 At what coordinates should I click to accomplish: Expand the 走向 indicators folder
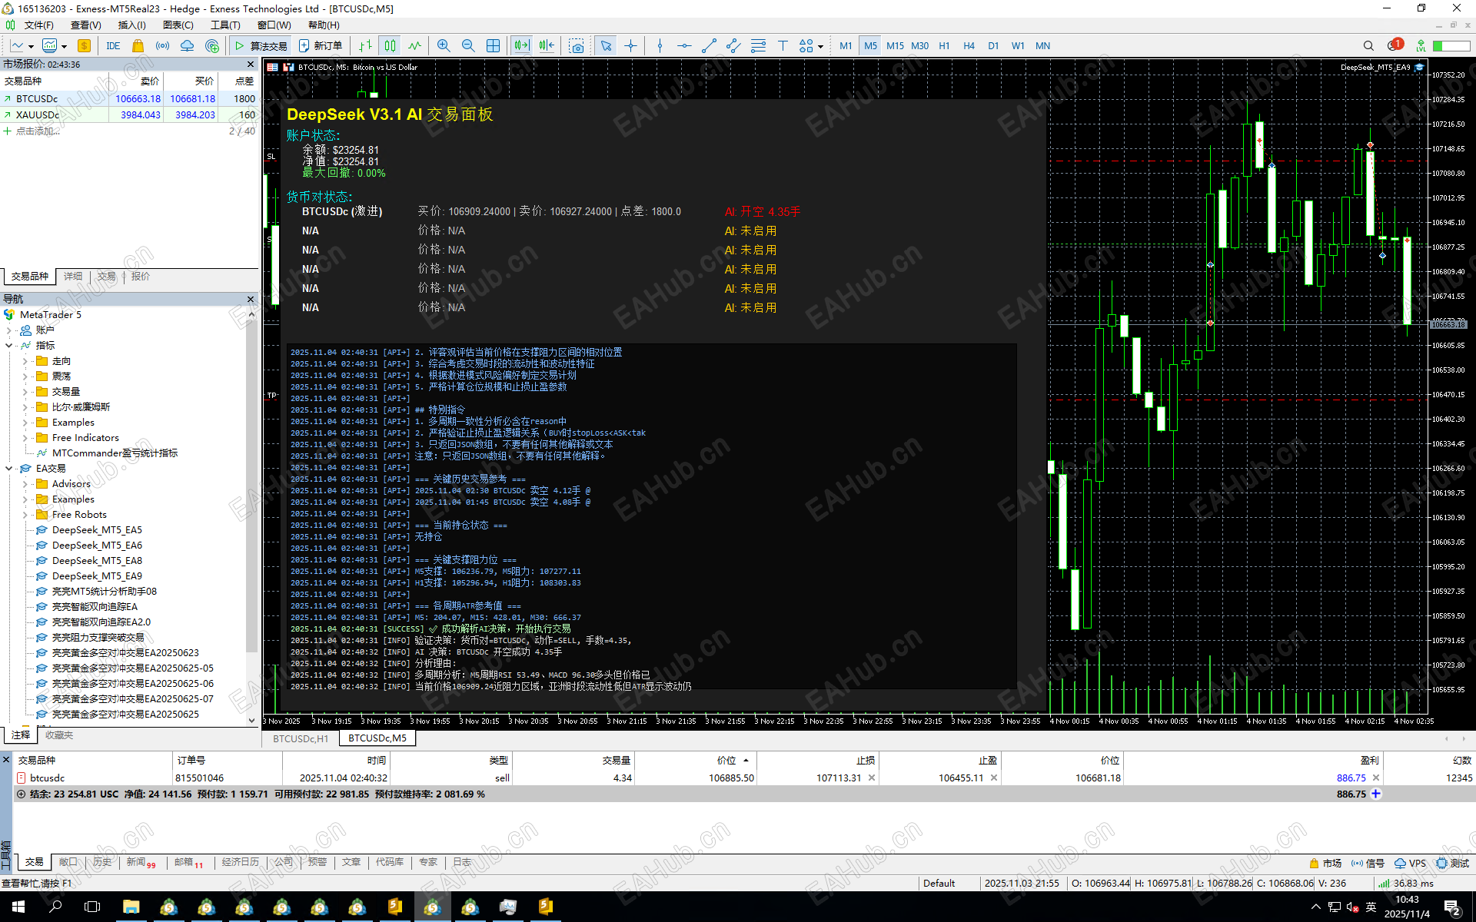click(x=25, y=361)
